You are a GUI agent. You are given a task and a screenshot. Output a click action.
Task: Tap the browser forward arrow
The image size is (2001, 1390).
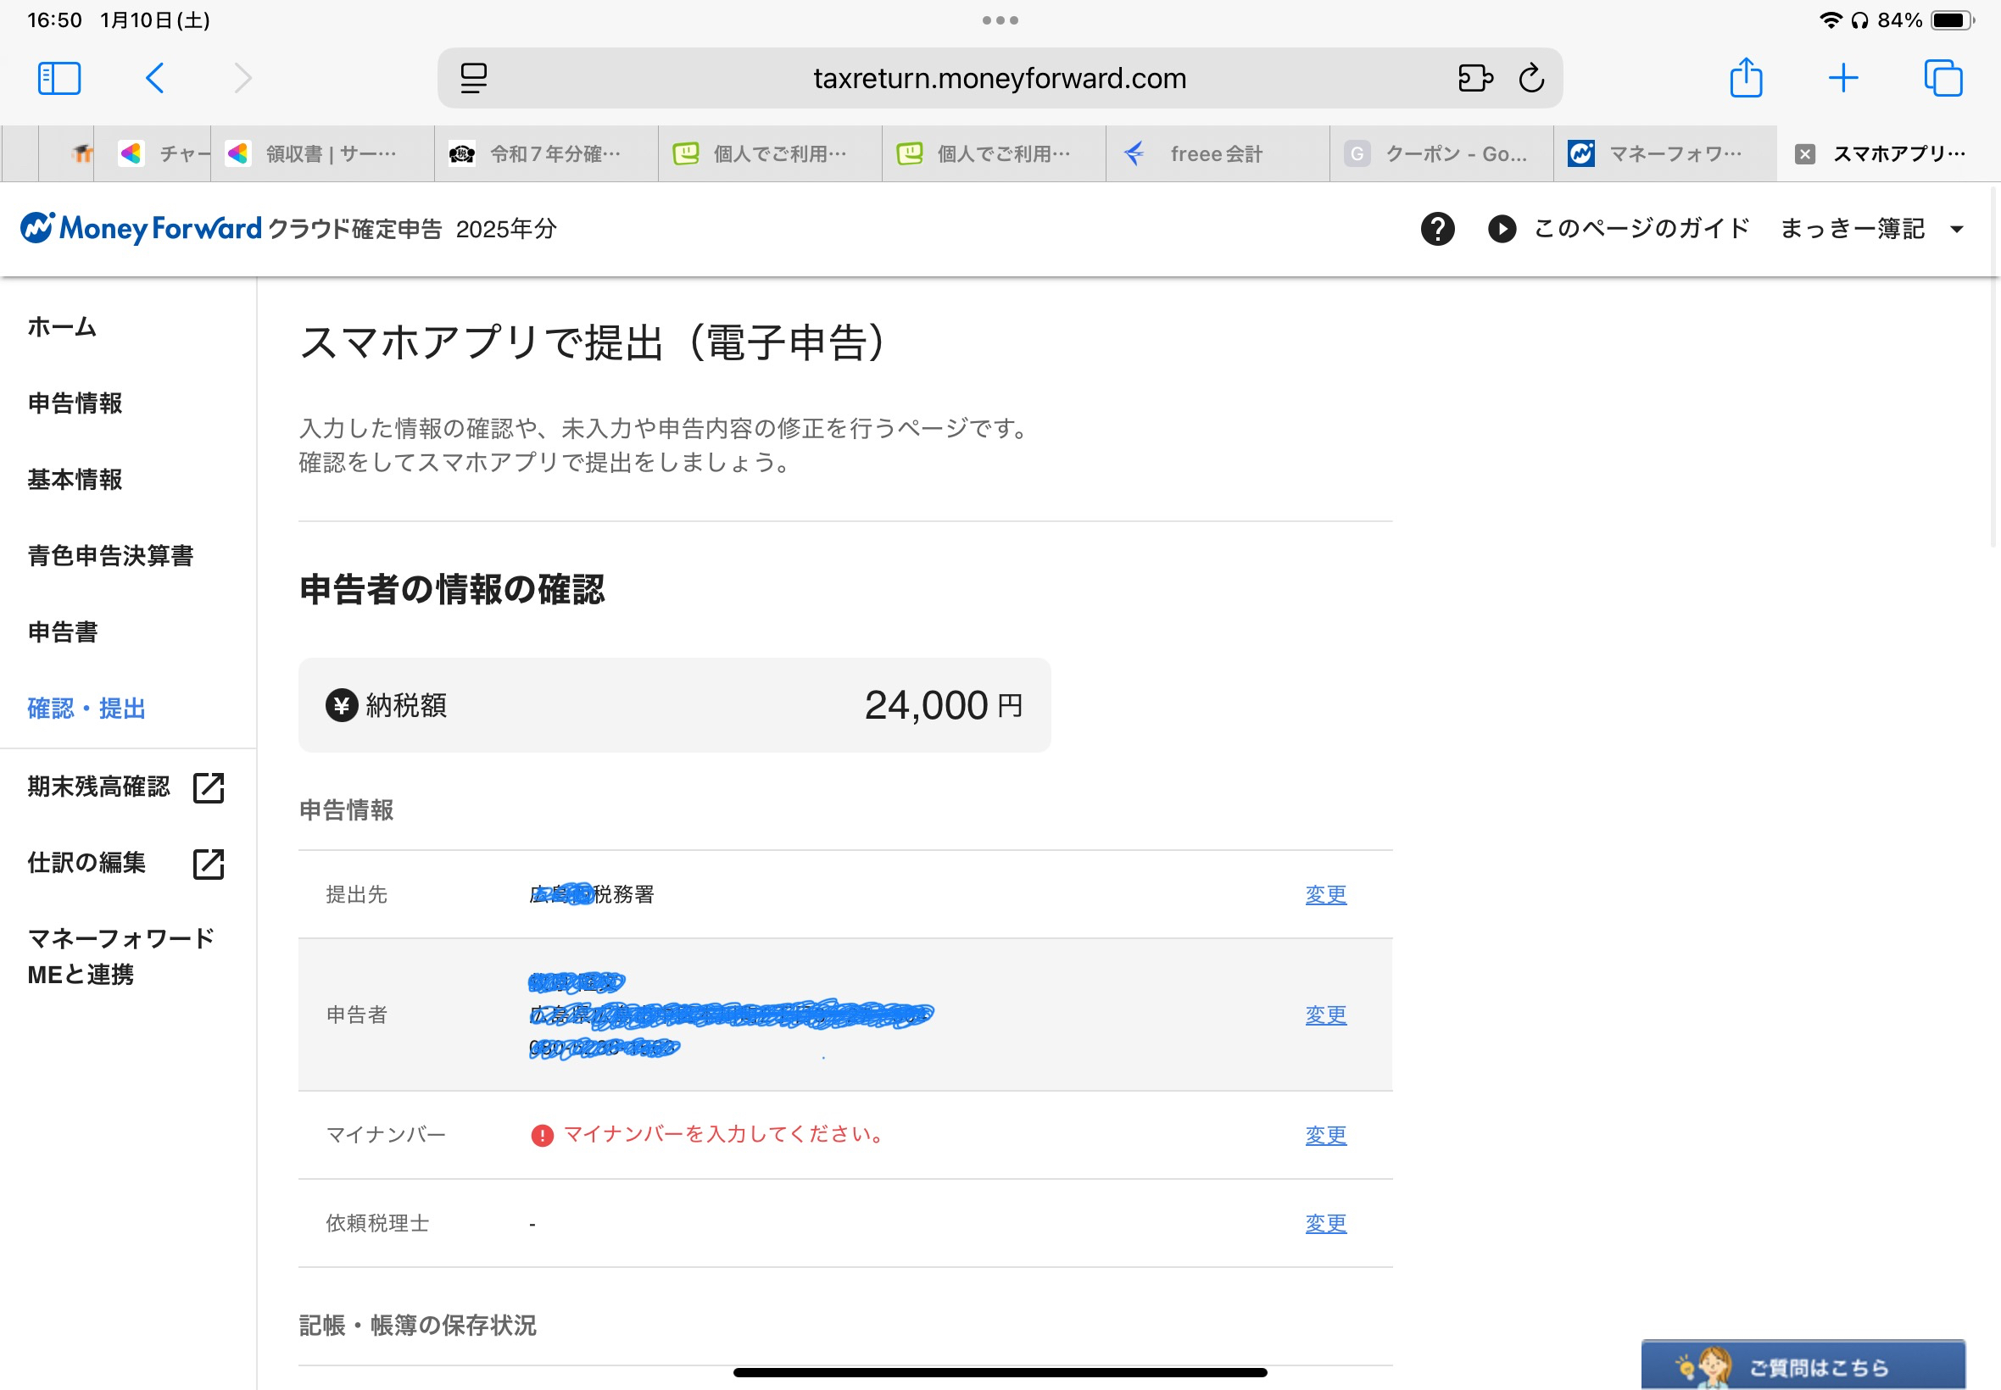point(243,78)
